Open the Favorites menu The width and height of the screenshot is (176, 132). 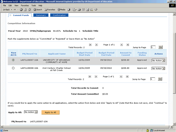pos(25,5)
